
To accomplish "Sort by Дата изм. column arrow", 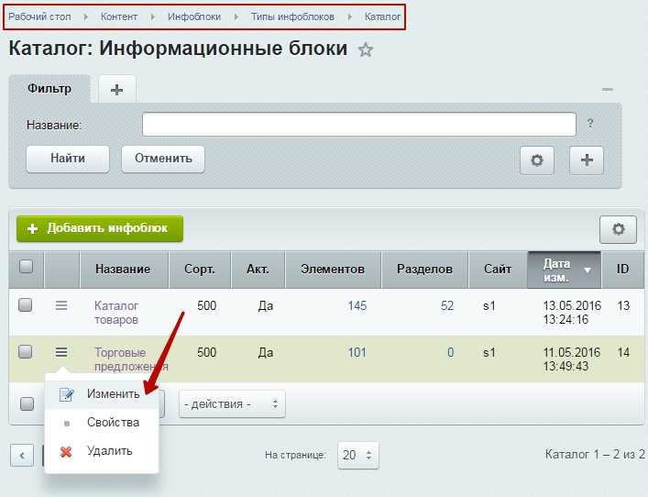I will click(x=587, y=270).
